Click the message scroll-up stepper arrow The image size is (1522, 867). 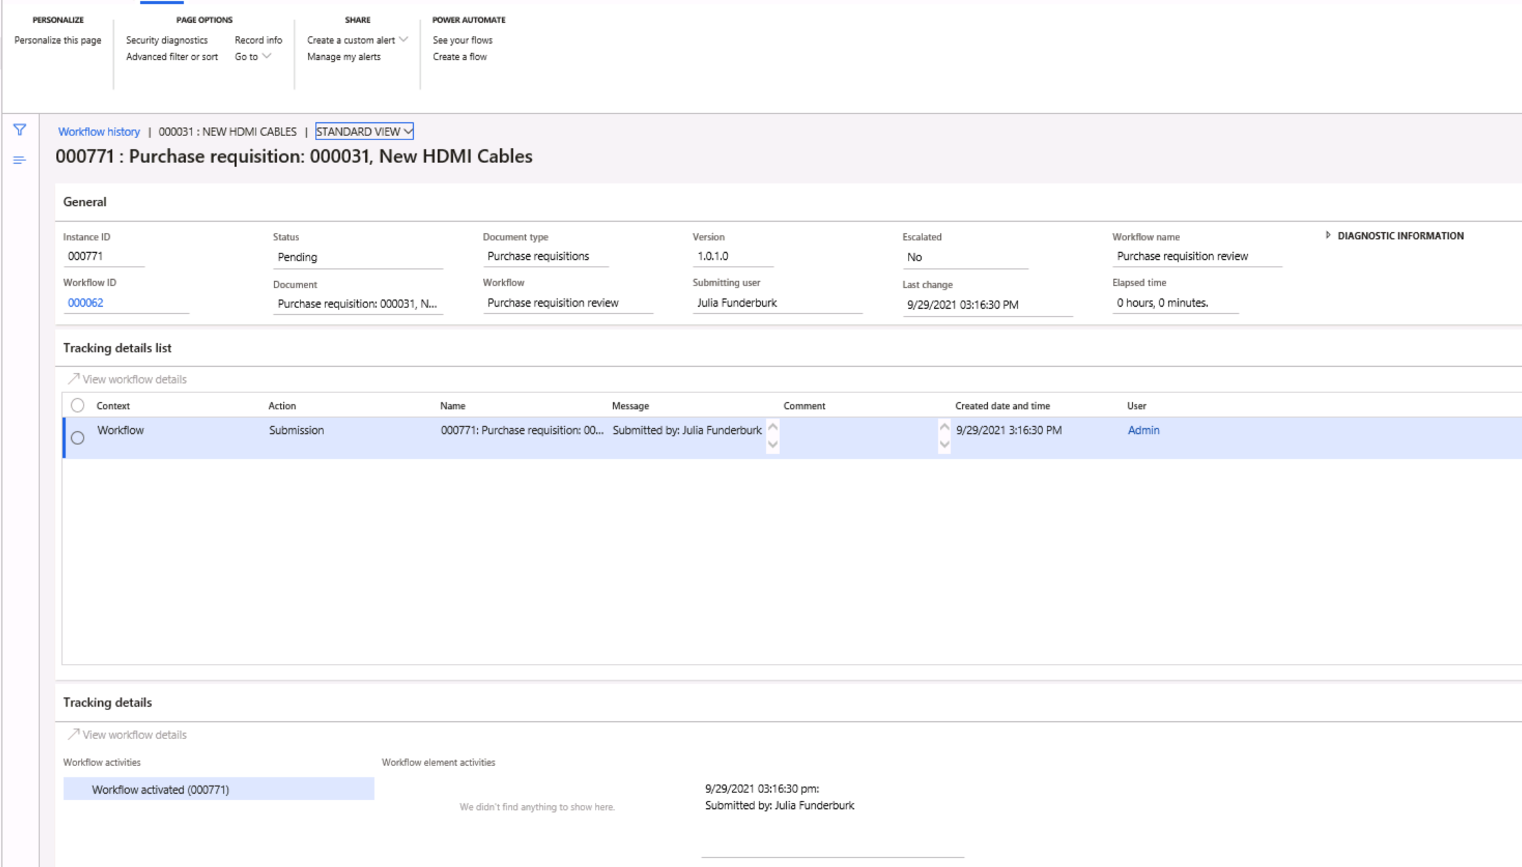point(772,426)
